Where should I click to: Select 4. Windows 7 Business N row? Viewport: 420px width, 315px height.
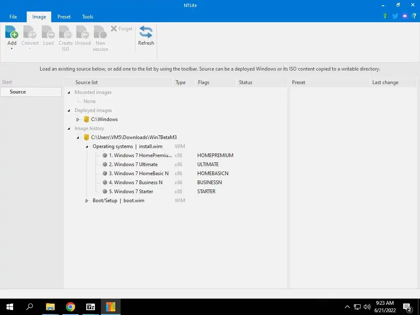pos(135,183)
